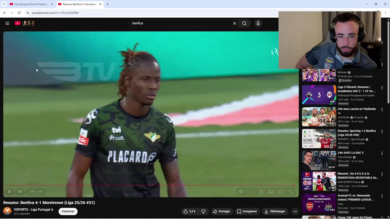Mute the video volume
Screen dimensions: 390x219
pyautogui.click(x=20, y=192)
